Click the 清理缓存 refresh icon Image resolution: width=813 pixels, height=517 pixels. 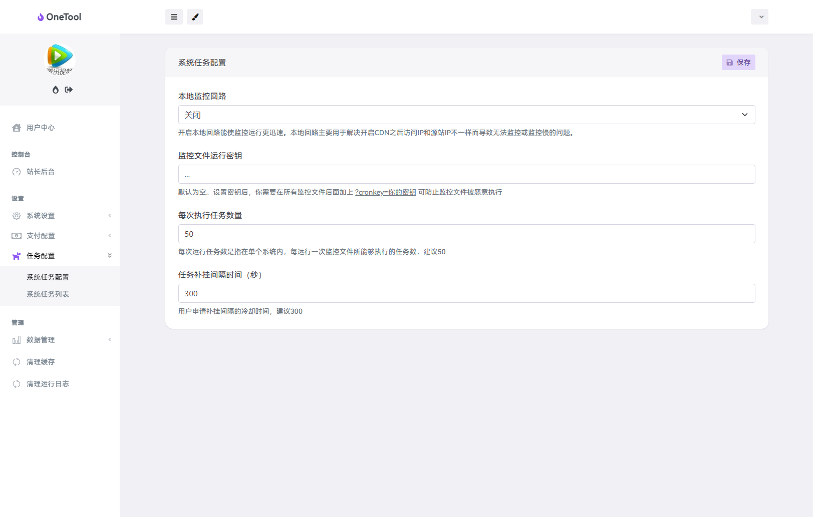[x=17, y=362]
